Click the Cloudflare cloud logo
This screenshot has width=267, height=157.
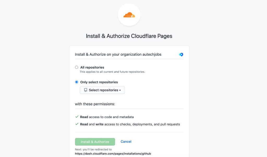pos(129,15)
